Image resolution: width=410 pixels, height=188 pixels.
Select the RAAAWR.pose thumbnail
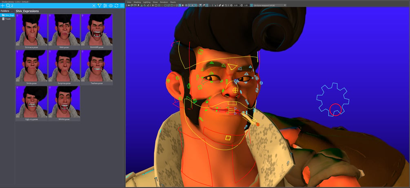tap(97, 31)
